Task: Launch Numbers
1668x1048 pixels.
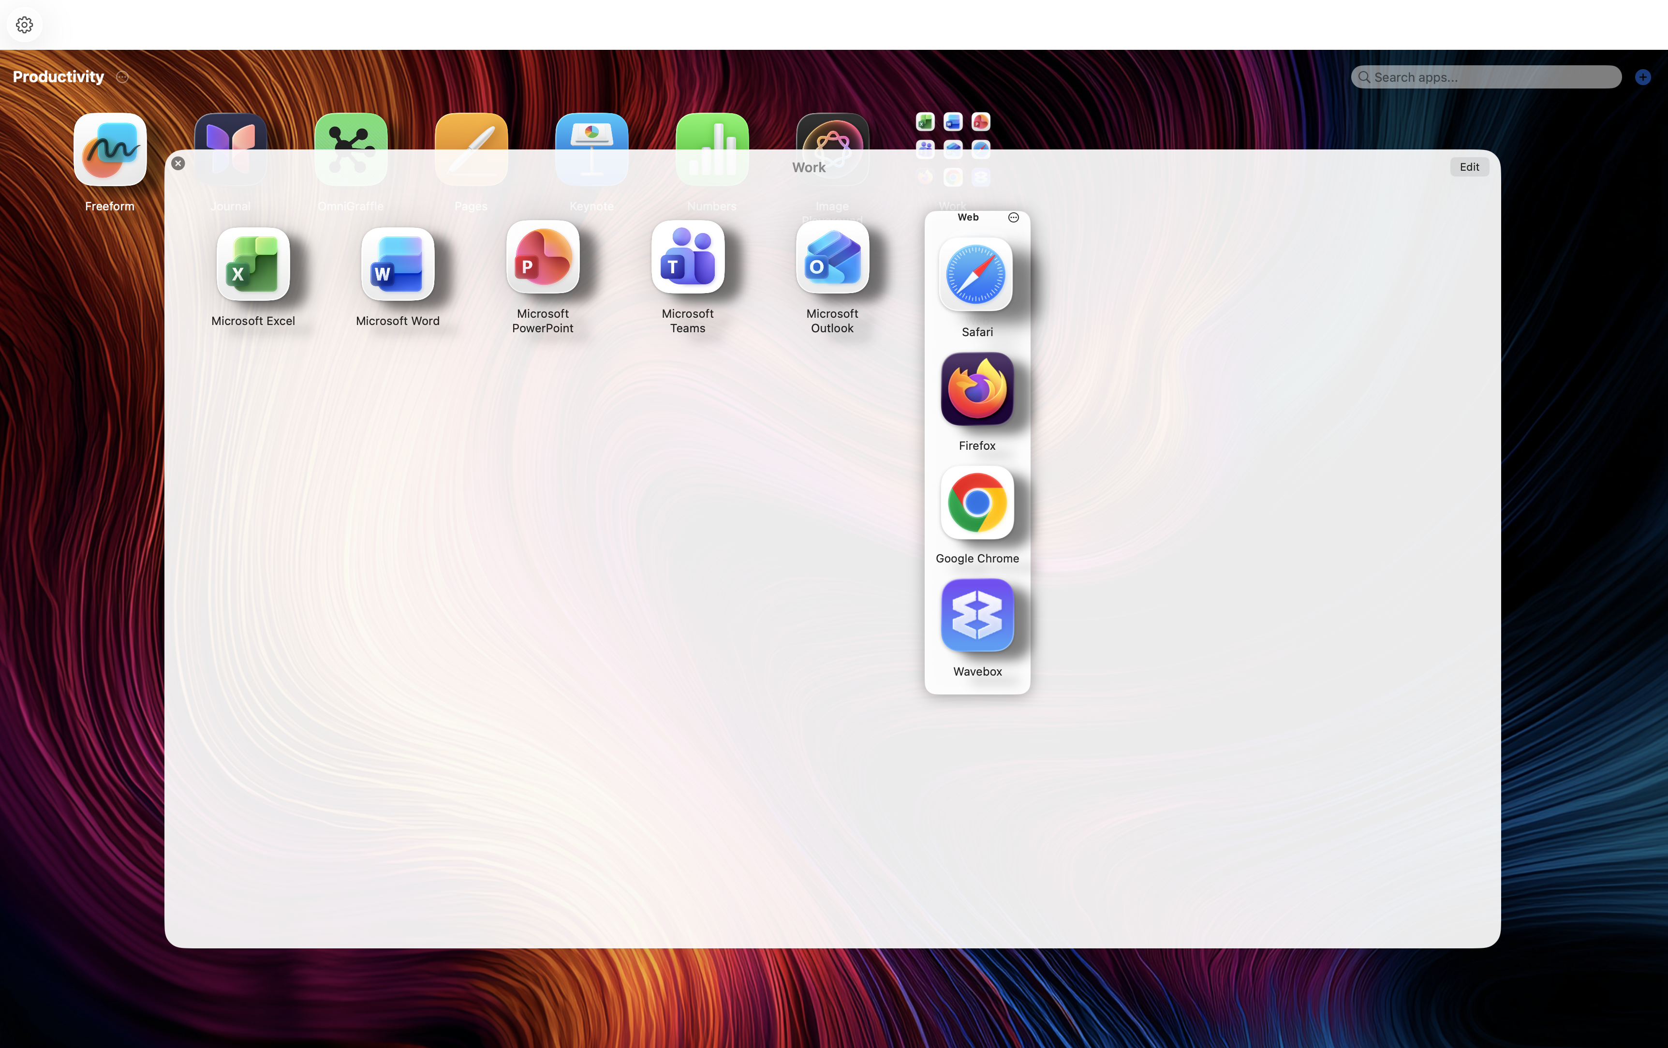Action: (711, 149)
